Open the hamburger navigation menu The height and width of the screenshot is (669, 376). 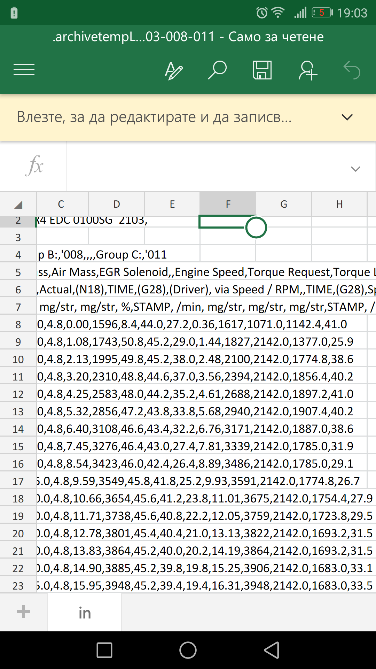click(24, 70)
